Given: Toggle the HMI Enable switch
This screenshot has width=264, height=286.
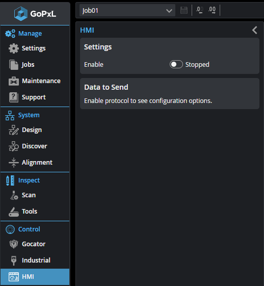Looking at the screenshot, I should pos(176,64).
